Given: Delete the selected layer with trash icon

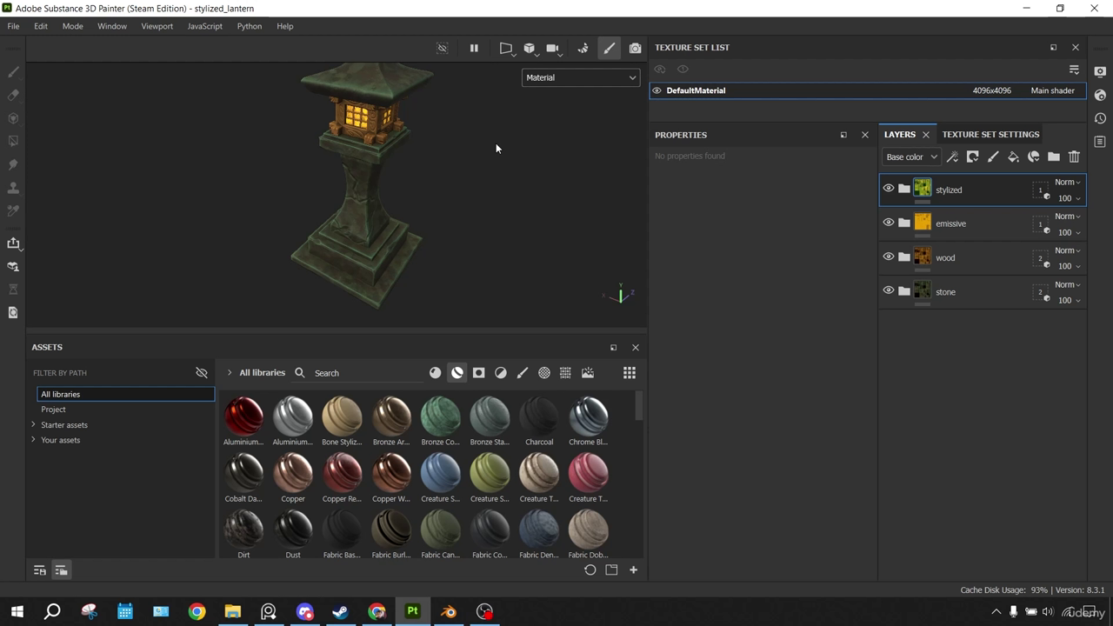Looking at the screenshot, I should [x=1074, y=157].
